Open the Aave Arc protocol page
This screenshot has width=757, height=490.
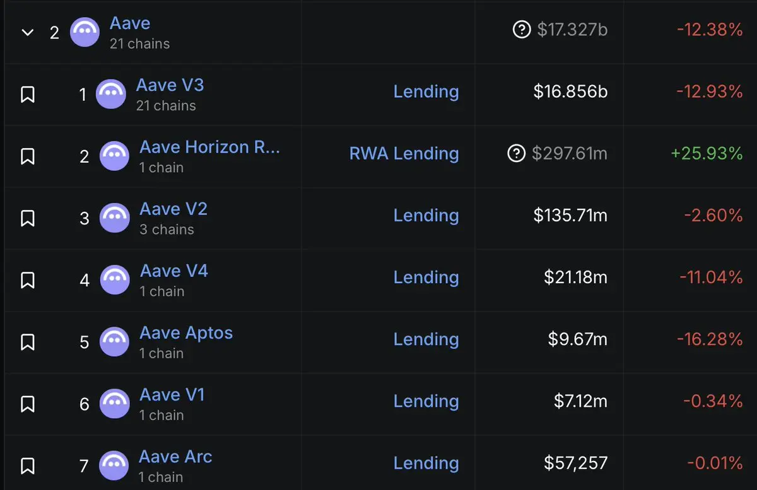175,457
